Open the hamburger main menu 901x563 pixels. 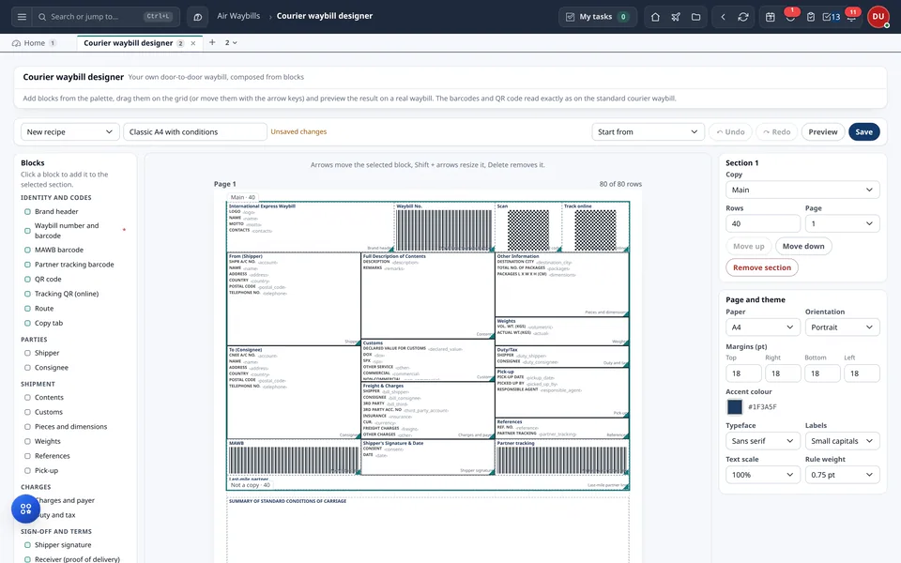(22, 17)
